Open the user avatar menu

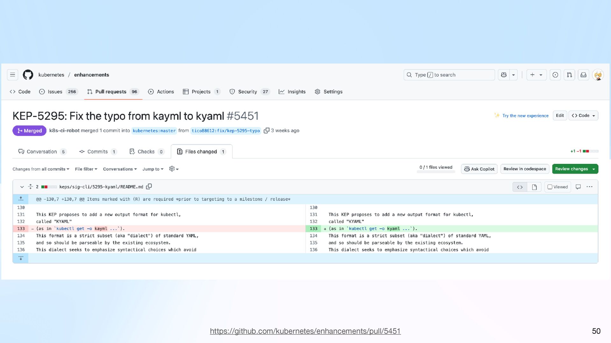tap(598, 75)
